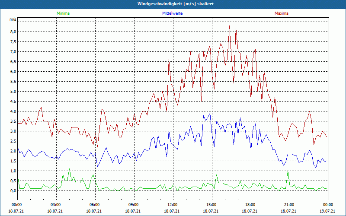Click the 7,5 y-axis label

13,41
